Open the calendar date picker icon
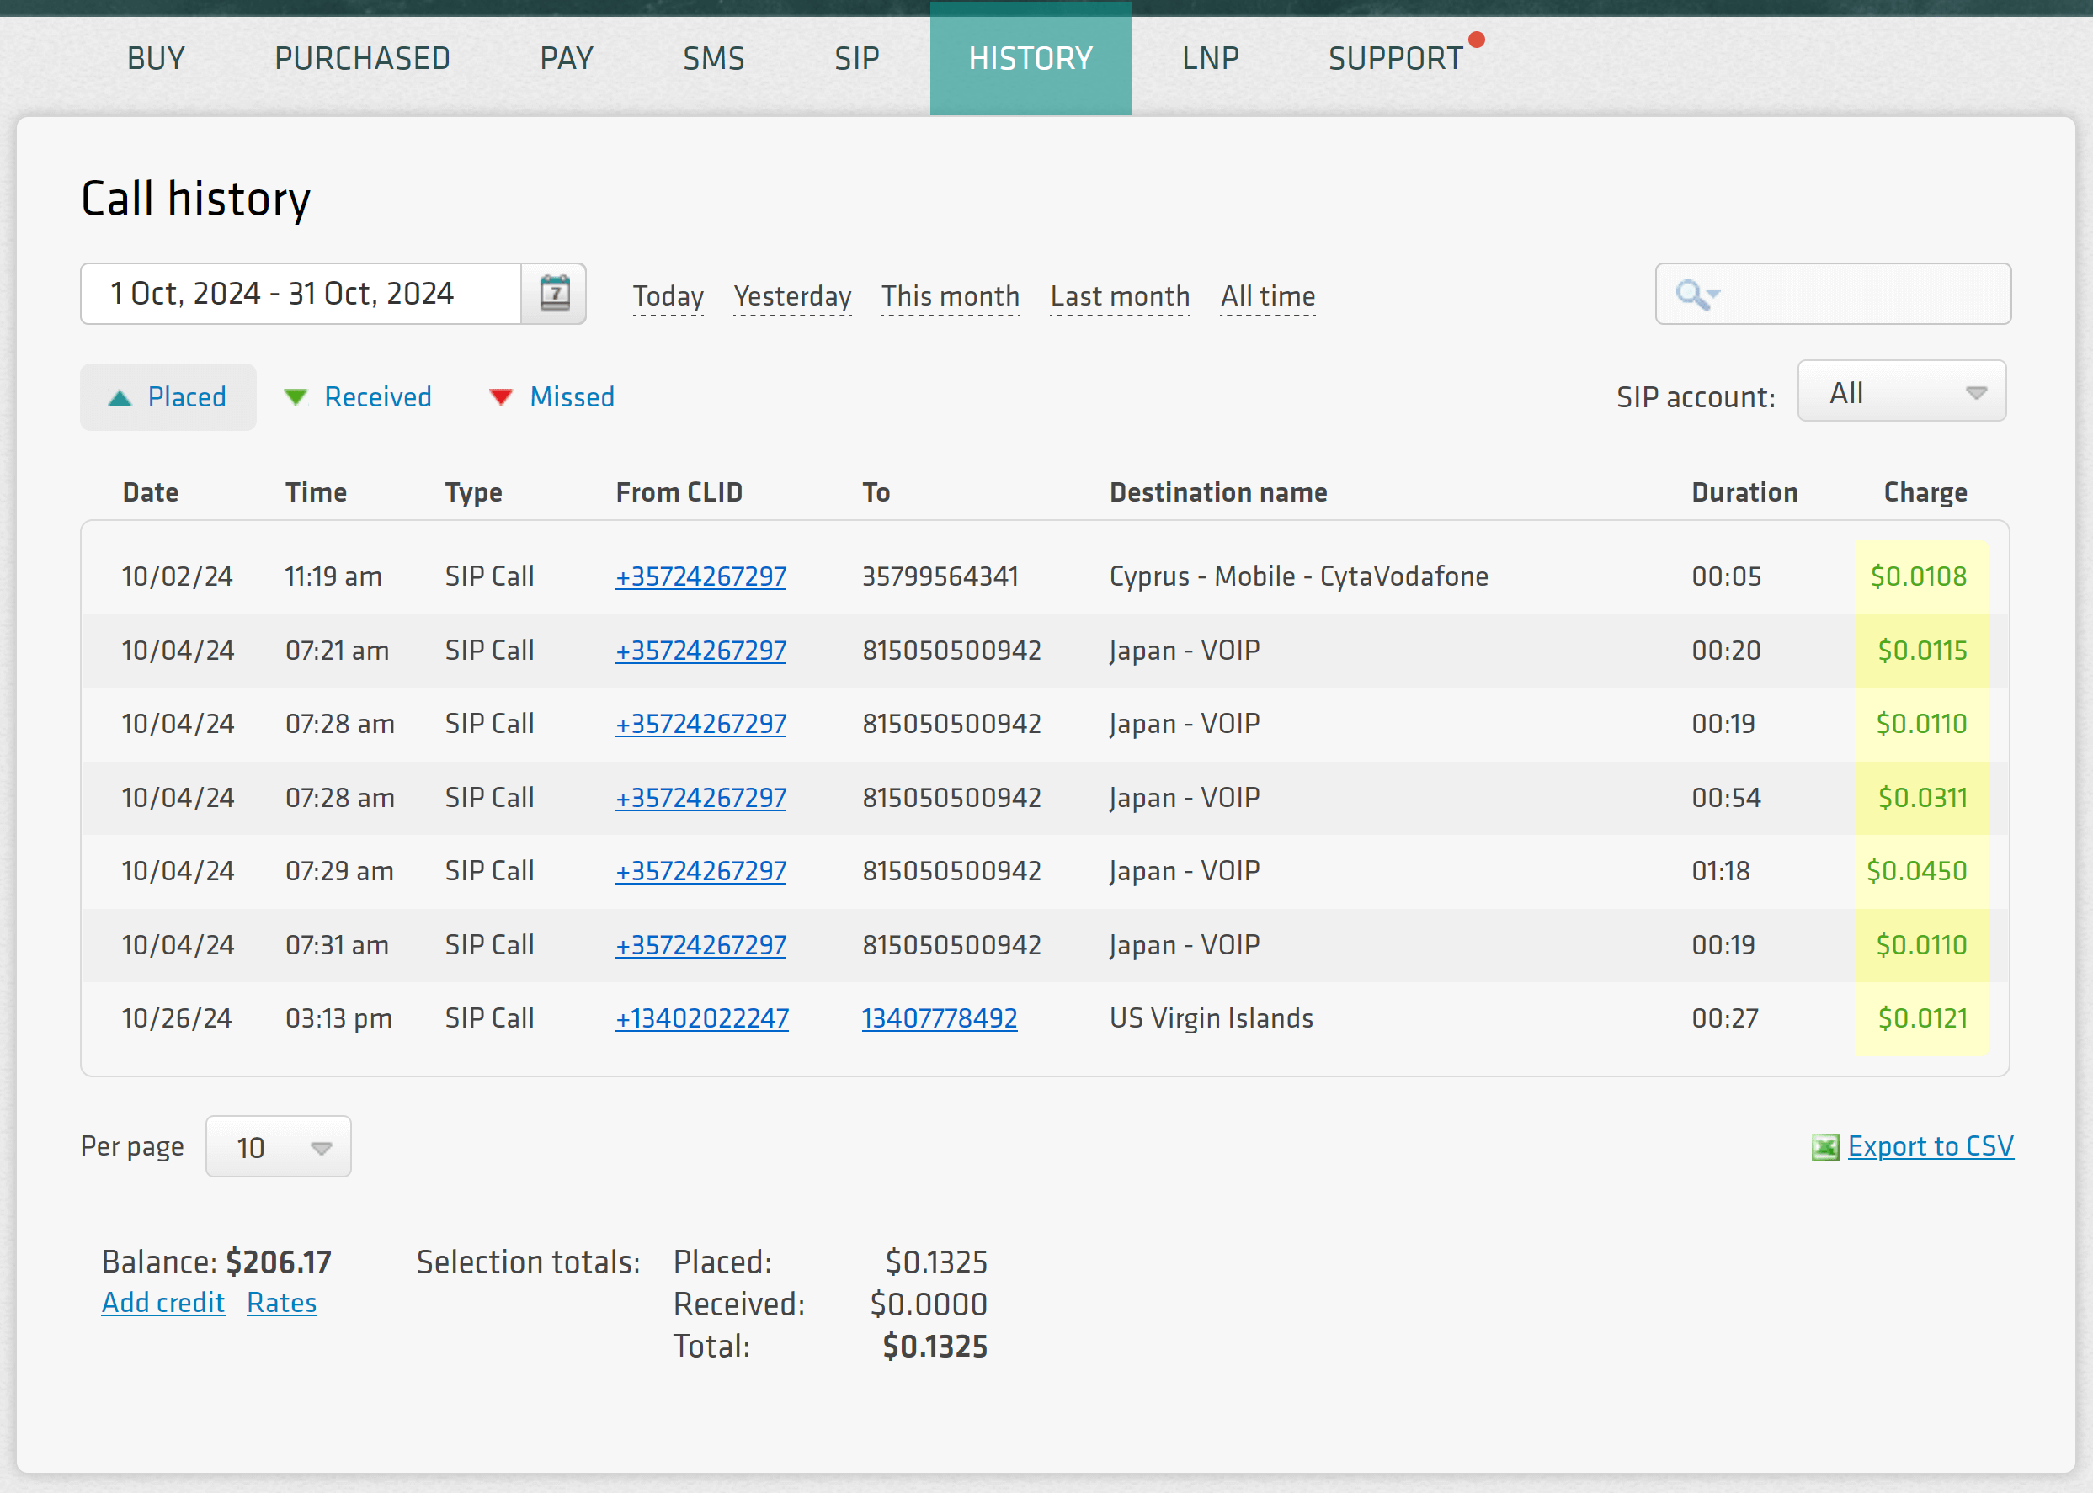This screenshot has height=1493, width=2093. point(554,293)
